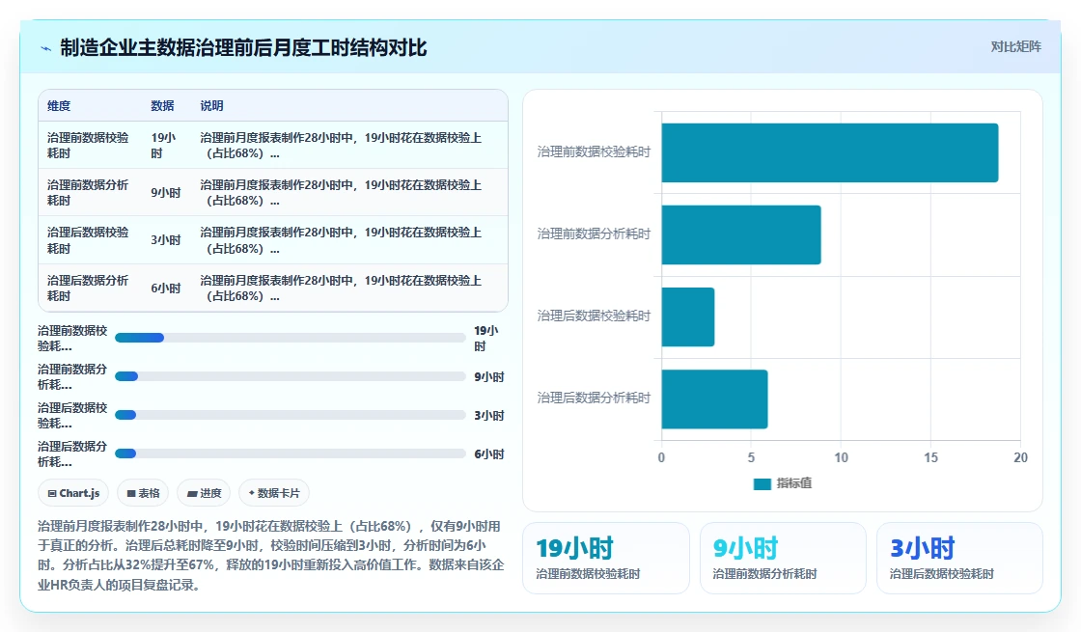Open the 3小时 data card

959,559
